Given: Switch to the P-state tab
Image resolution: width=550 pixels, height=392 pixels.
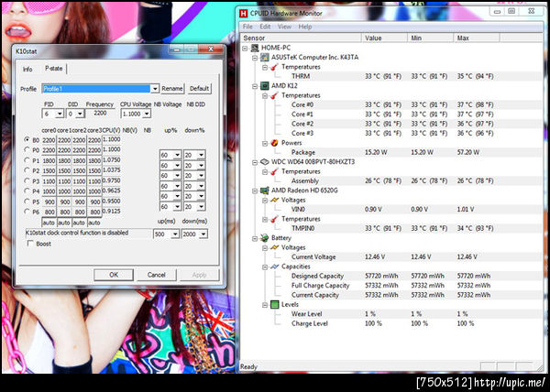Looking at the screenshot, I should pyautogui.click(x=54, y=69).
